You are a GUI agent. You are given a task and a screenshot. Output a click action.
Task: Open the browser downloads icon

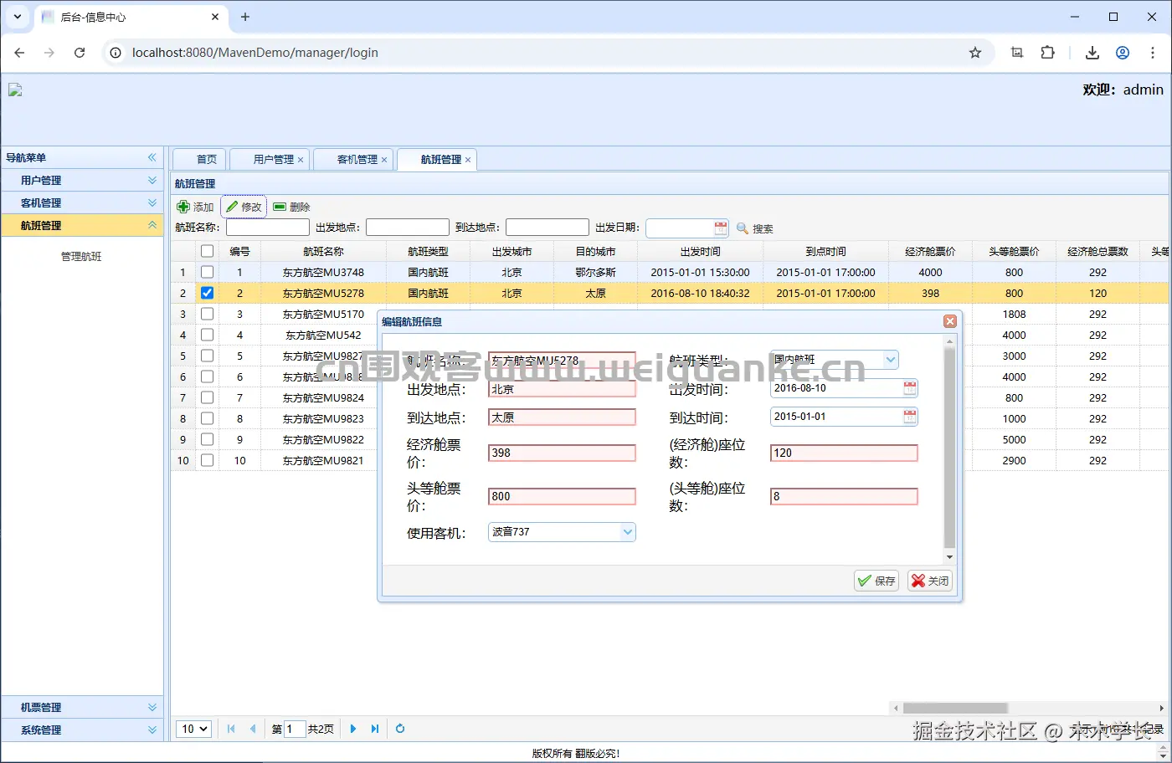pyautogui.click(x=1092, y=53)
